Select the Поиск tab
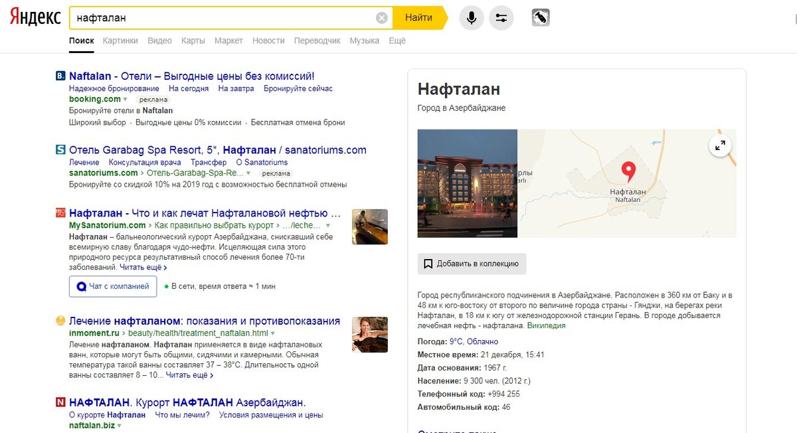This screenshot has width=797, height=433. (x=82, y=41)
